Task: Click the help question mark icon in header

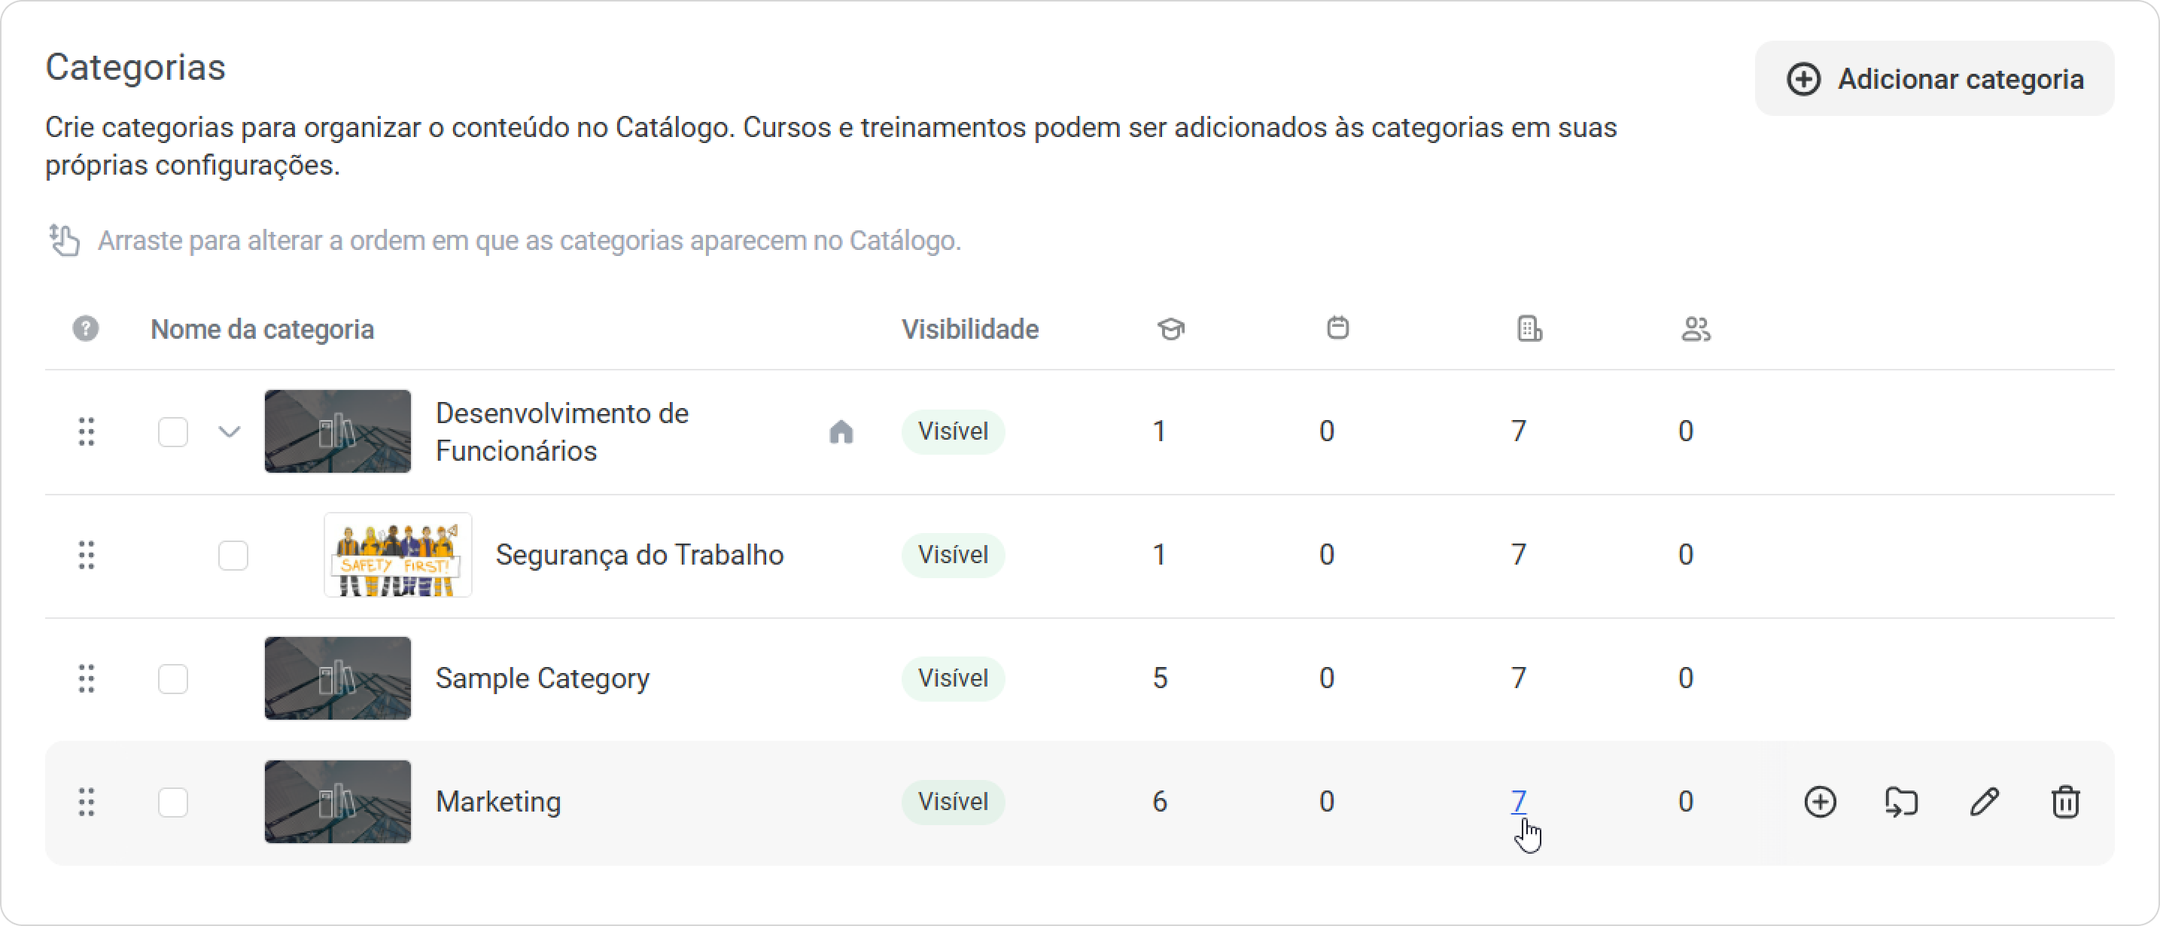Action: 86,329
